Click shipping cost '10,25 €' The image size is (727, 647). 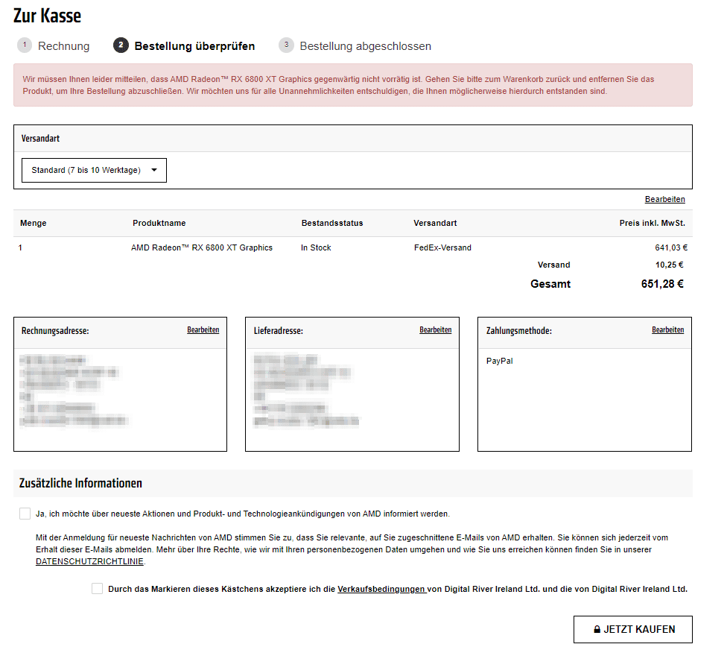click(x=669, y=265)
